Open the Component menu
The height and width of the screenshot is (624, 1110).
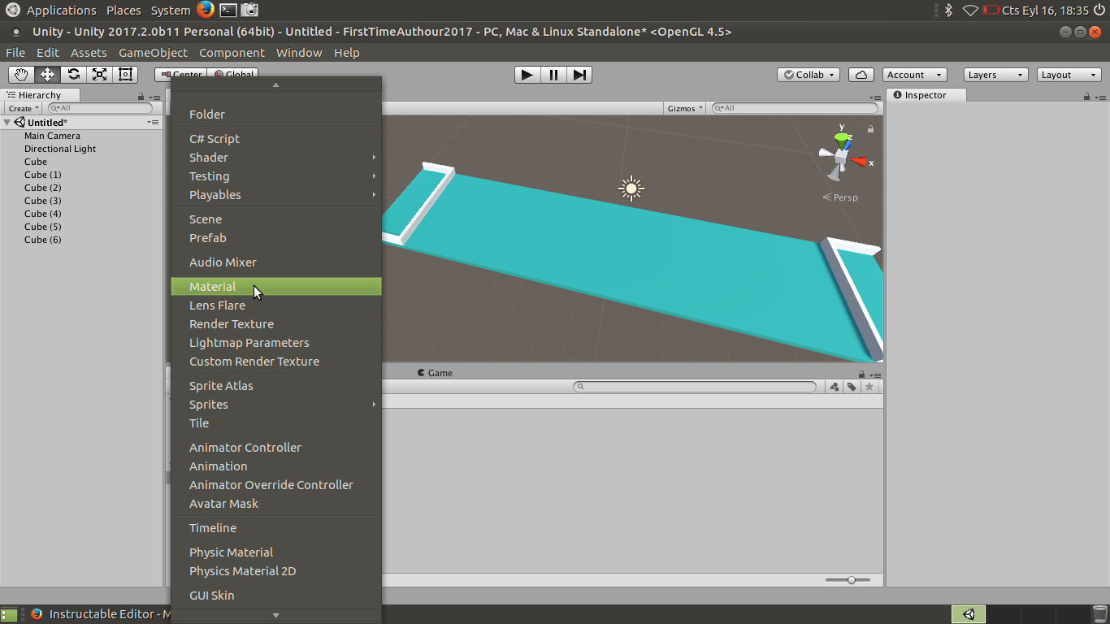pos(232,53)
